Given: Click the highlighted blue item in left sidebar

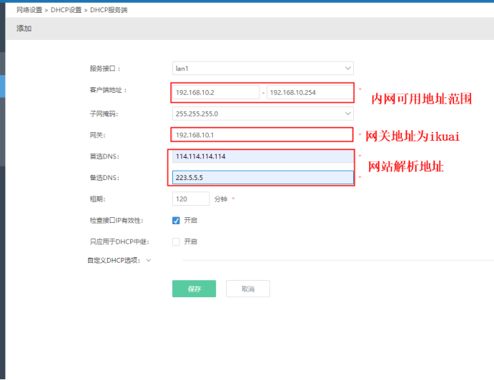Looking at the screenshot, I should click(x=2, y=86).
